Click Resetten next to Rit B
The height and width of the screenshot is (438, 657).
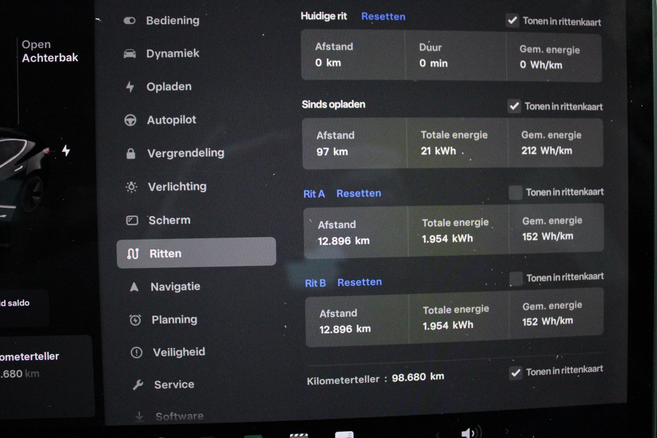click(x=359, y=282)
